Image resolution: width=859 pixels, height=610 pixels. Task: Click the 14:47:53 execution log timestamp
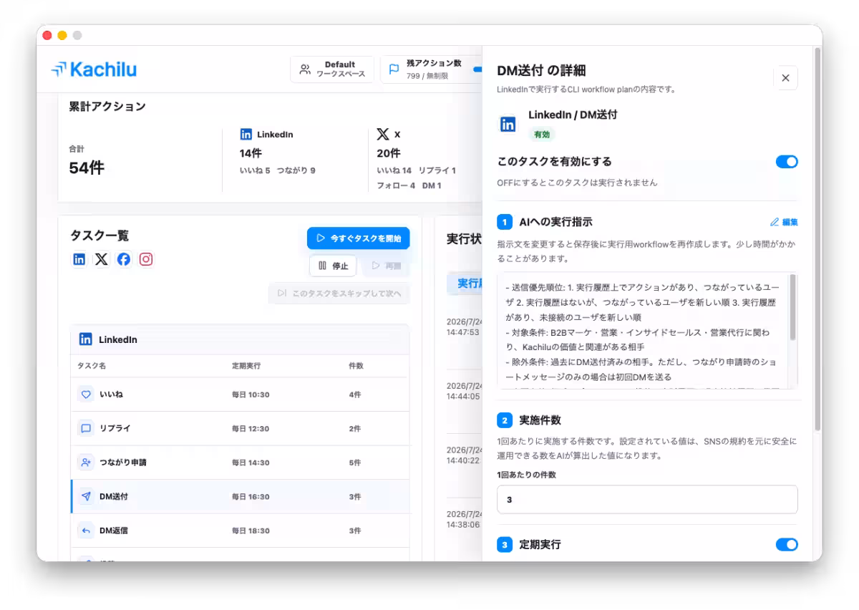tap(462, 332)
